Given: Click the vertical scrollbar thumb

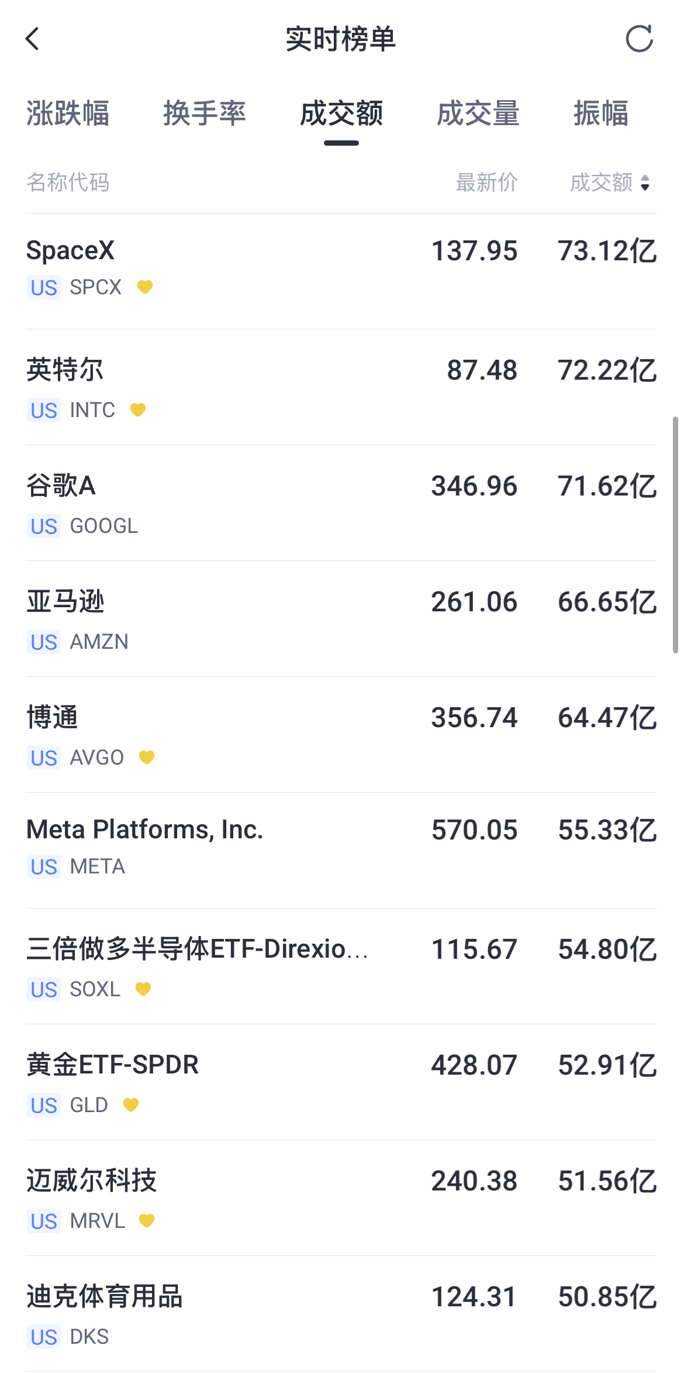Looking at the screenshot, I should tap(675, 535).
